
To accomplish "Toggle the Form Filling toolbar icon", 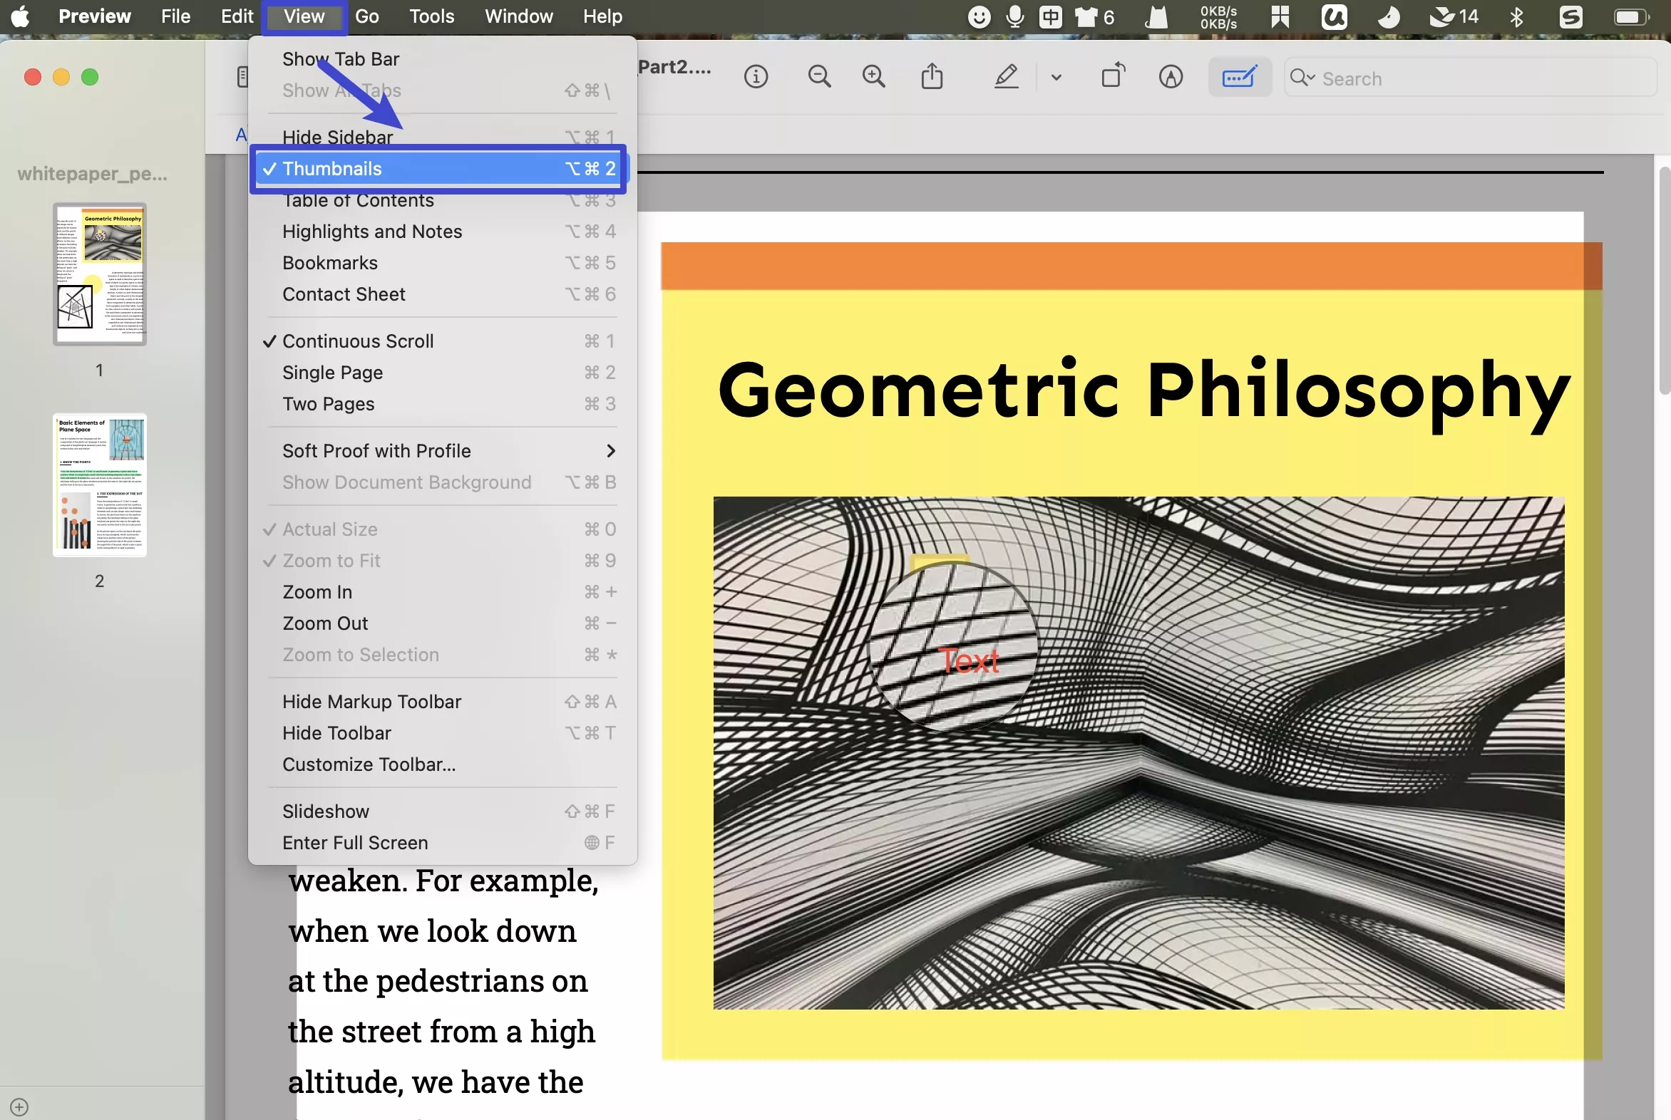I will (1238, 76).
